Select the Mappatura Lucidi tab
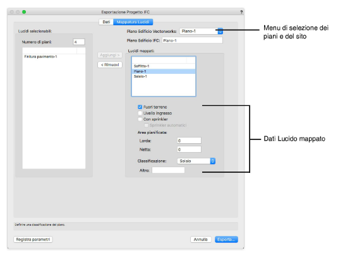338x253 pixels. point(133,22)
